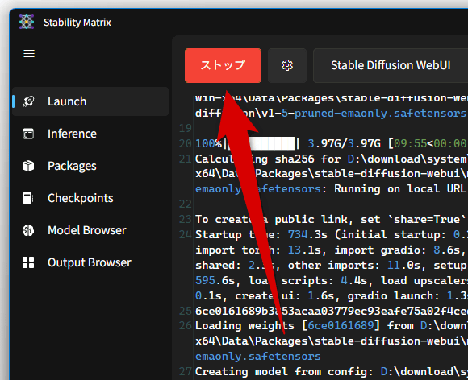Open the Stable Diffusion WebUI package selector

pos(391,65)
